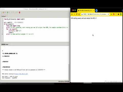Image resolution: width=123 pixels, height=92 pixels.
Task: Select the 192.168.4.1 tab in Chrome
Action: [x=86, y=10]
